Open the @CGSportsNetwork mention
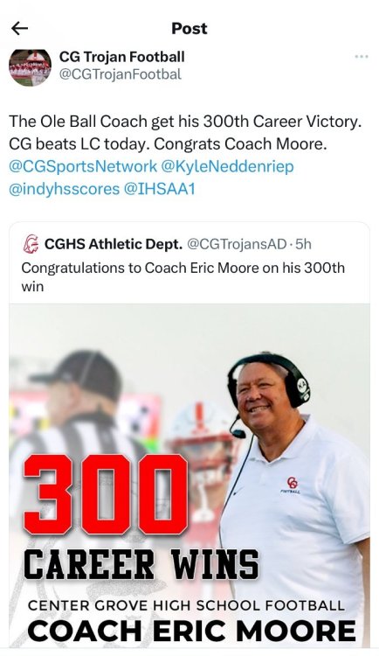The image size is (379, 656). pos(83,166)
